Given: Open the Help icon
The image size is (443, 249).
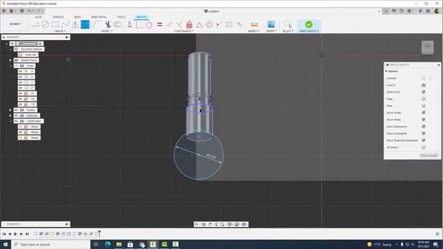Looking at the screenshot, I should [428, 11].
